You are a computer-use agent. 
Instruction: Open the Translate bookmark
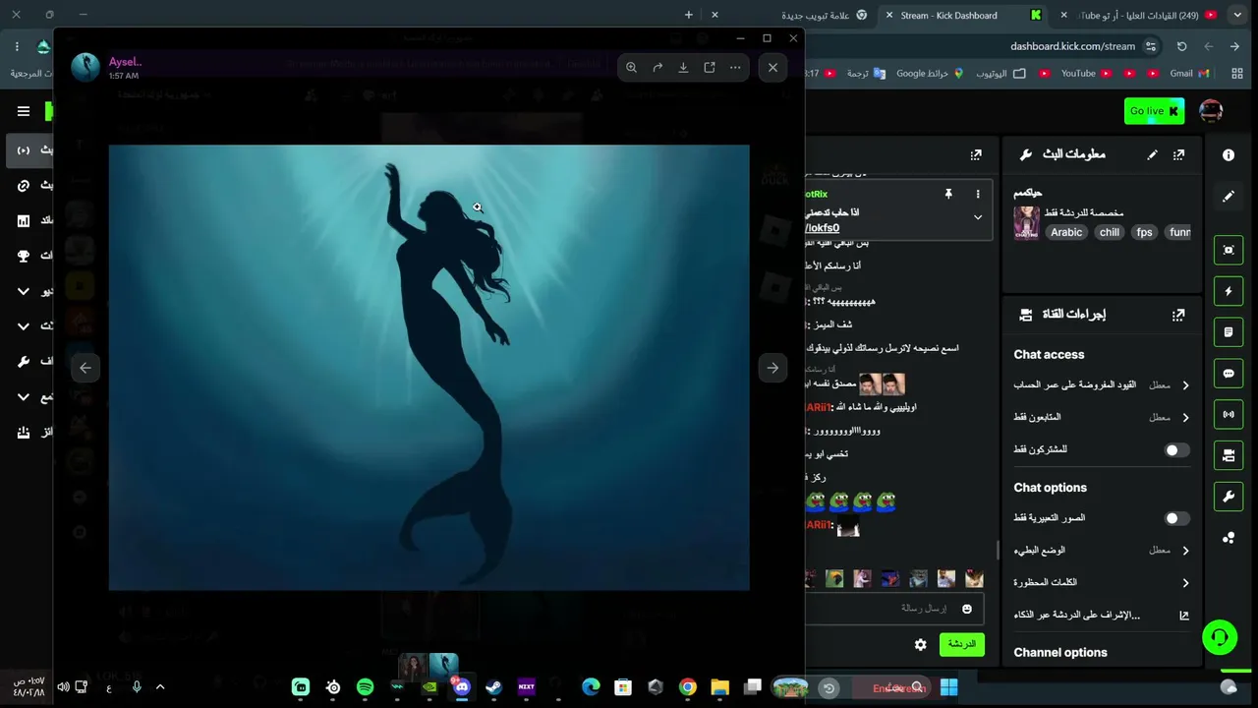(x=866, y=73)
